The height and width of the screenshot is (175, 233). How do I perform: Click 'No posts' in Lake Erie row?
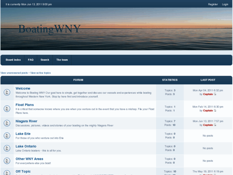coord(208,136)
